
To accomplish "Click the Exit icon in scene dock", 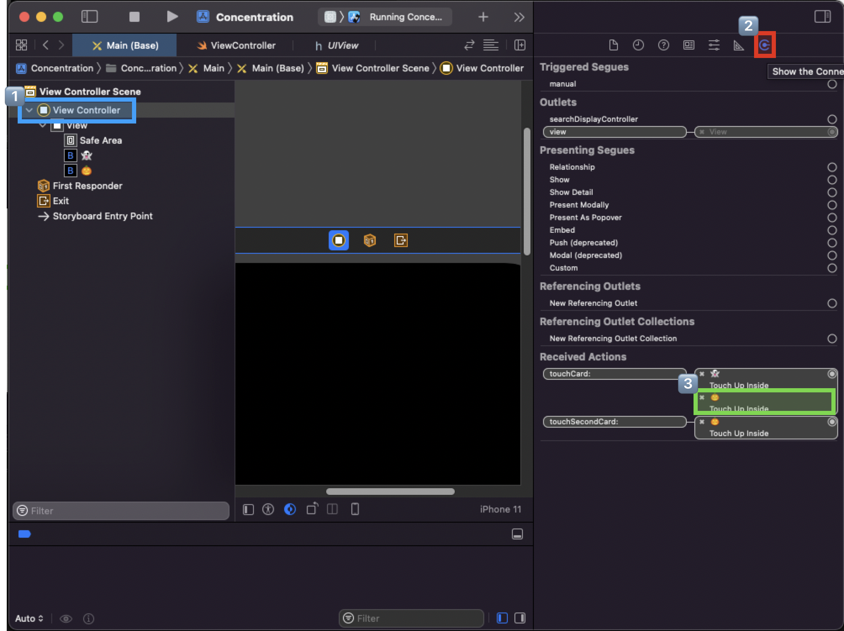I will pos(401,240).
